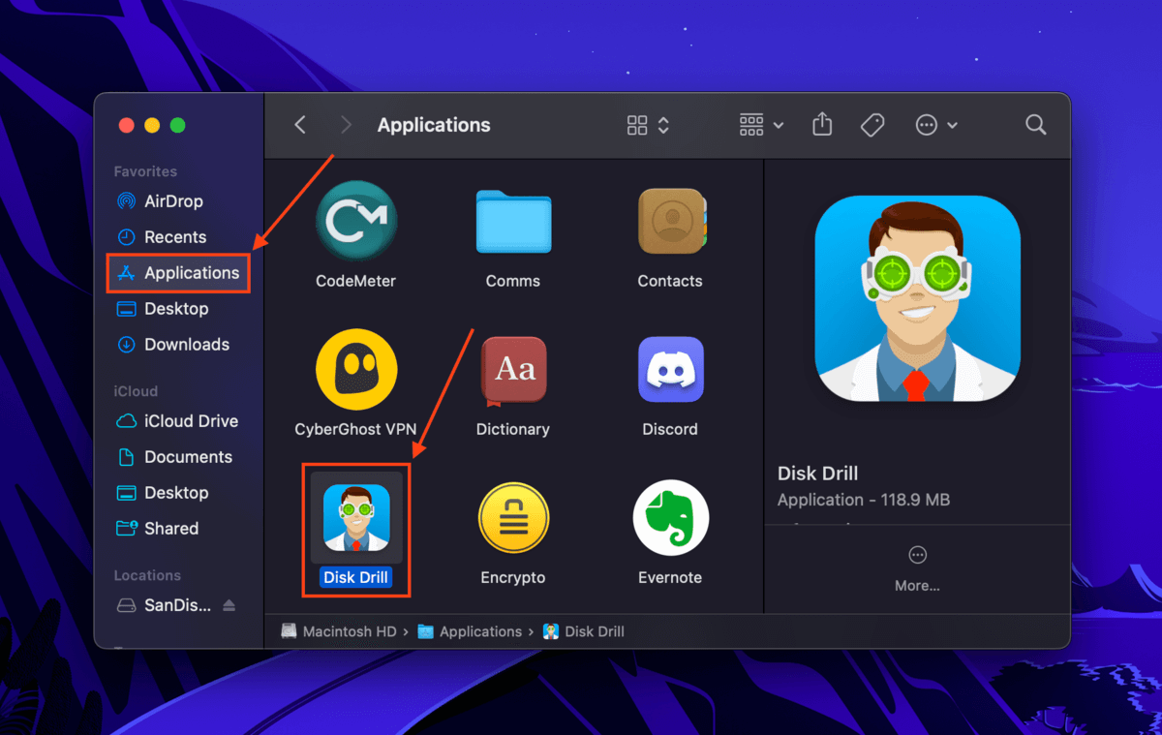Image resolution: width=1162 pixels, height=735 pixels.
Task: Go back with the left chevron
Action: pos(300,125)
